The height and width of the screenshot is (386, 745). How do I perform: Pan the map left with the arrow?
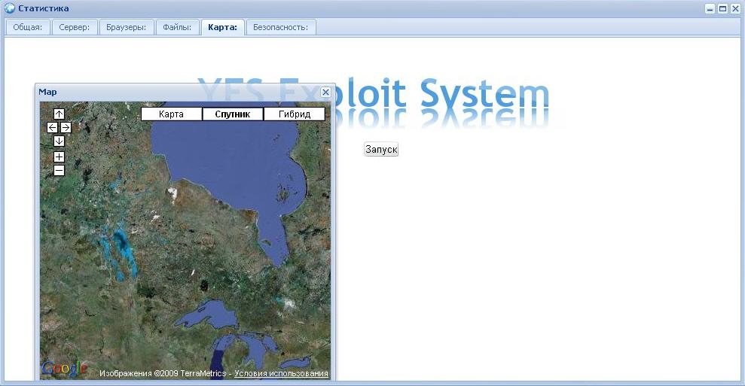click(52, 127)
